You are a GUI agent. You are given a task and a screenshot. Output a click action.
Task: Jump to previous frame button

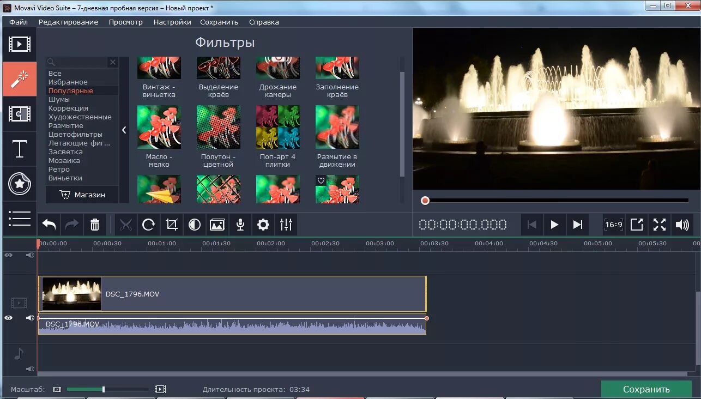pyautogui.click(x=532, y=225)
